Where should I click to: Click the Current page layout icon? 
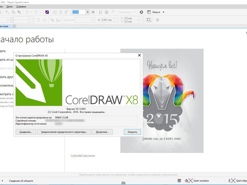click(58, 20)
